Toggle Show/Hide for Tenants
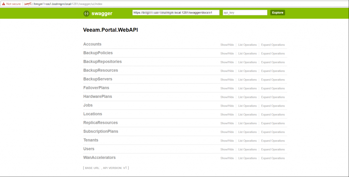The height and width of the screenshot is (177, 349). (x=227, y=141)
